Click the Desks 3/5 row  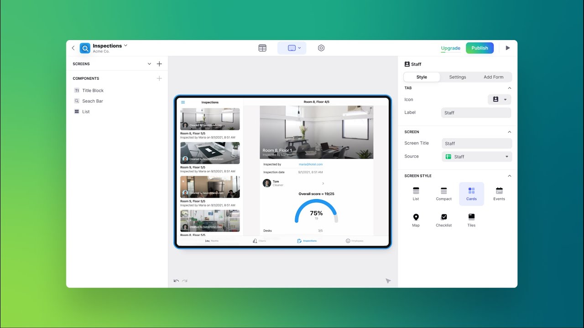pyautogui.click(x=294, y=231)
